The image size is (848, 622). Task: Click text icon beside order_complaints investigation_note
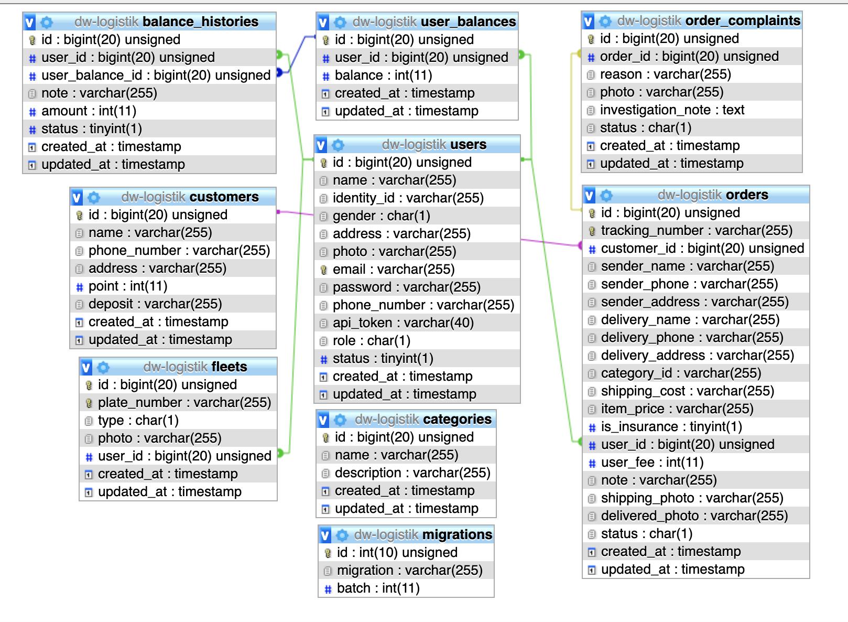point(591,111)
